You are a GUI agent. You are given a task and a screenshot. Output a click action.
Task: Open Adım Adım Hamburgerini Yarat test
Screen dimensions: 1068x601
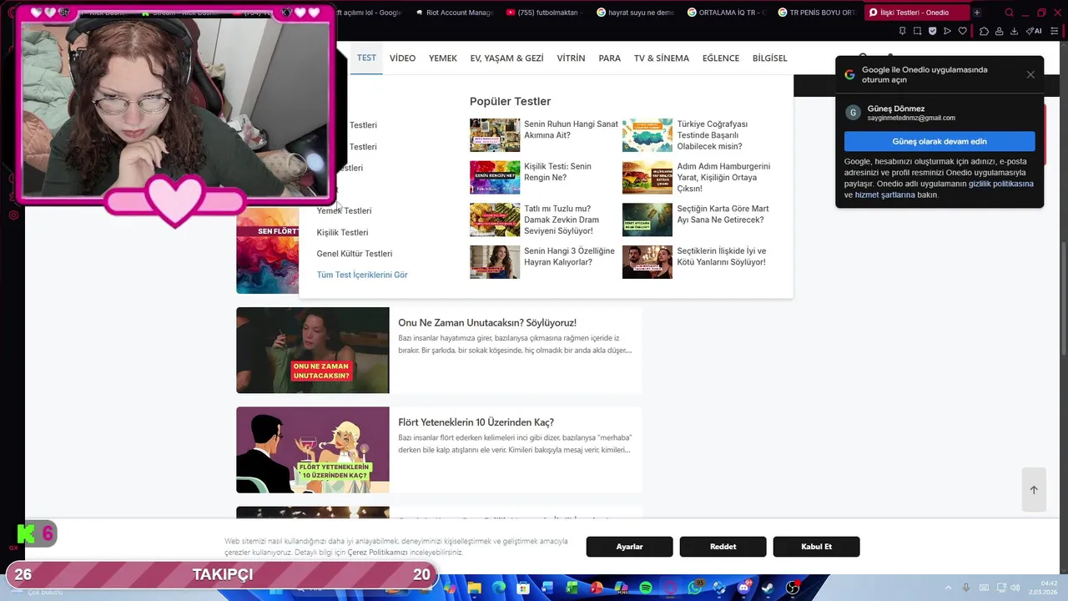coord(723,177)
